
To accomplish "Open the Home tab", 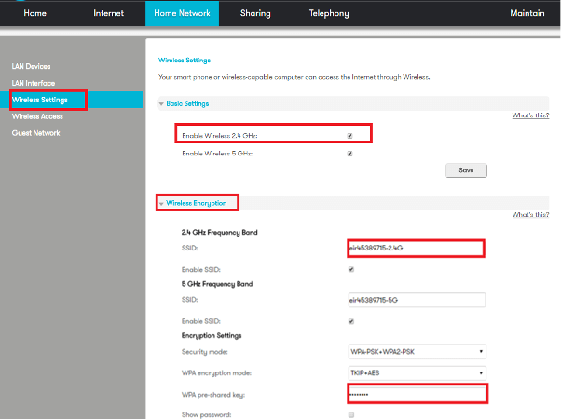I will coord(34,13).
